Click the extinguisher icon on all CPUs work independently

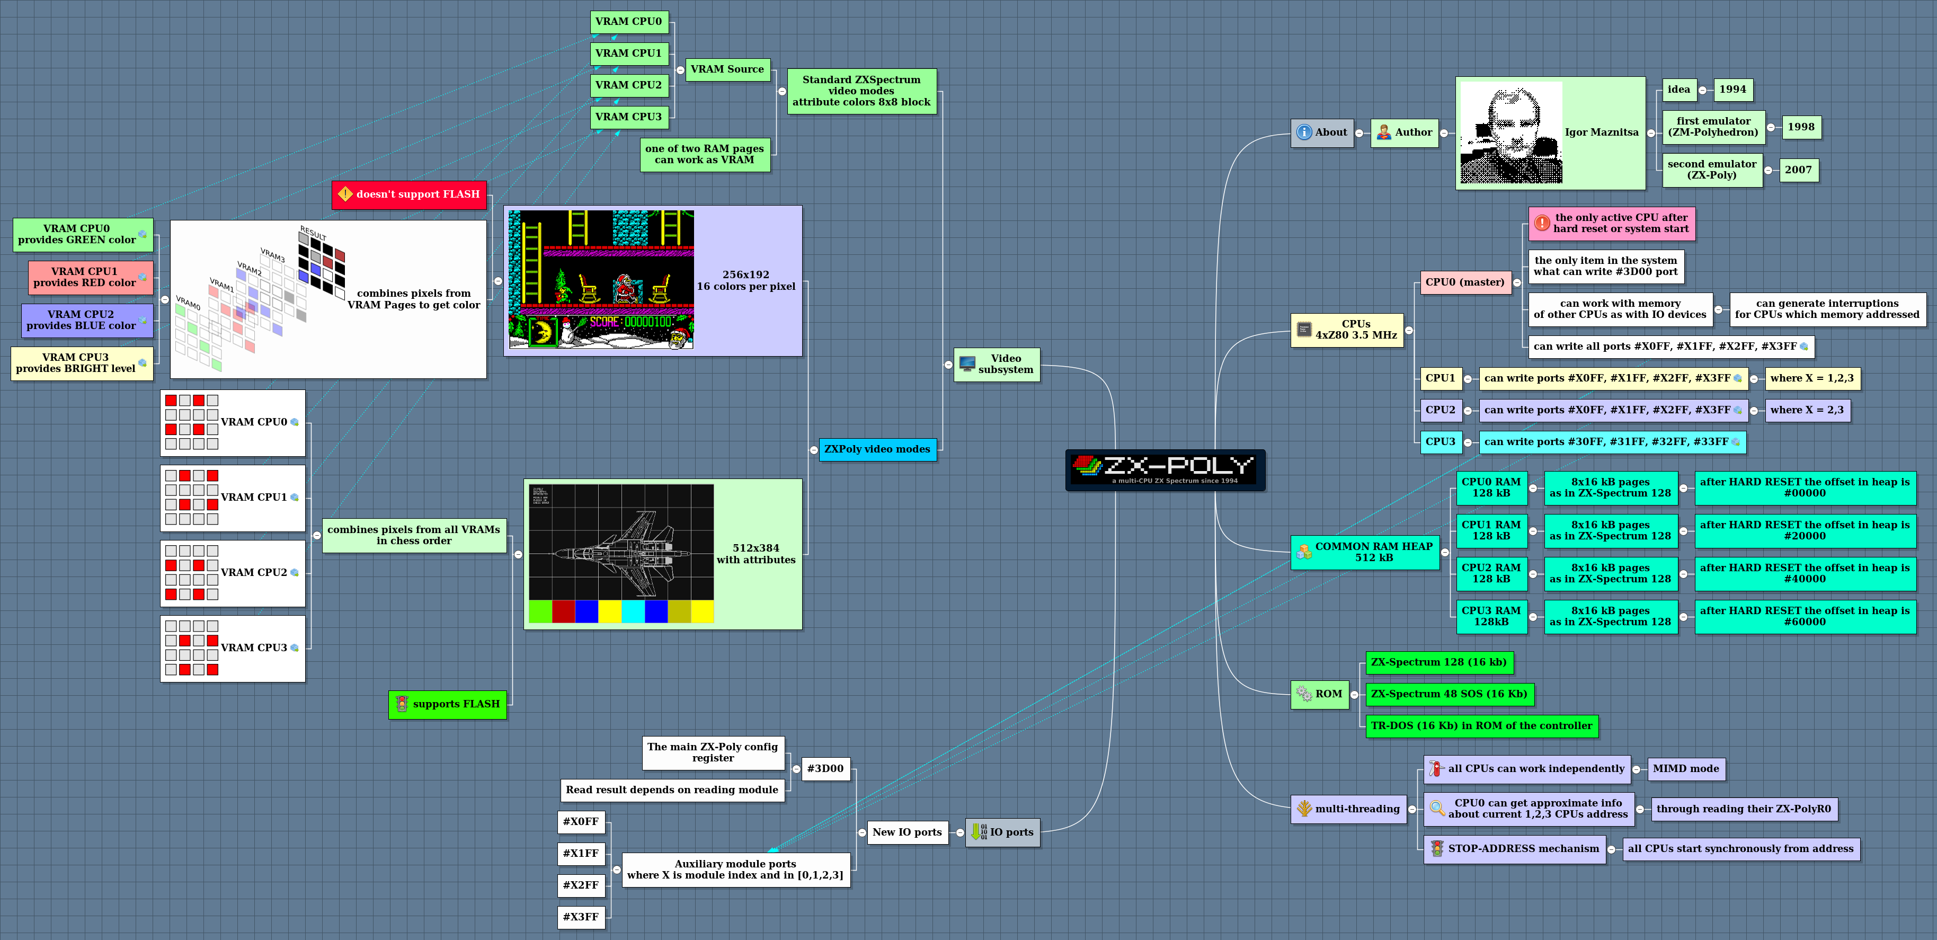tap(1437, 768)
